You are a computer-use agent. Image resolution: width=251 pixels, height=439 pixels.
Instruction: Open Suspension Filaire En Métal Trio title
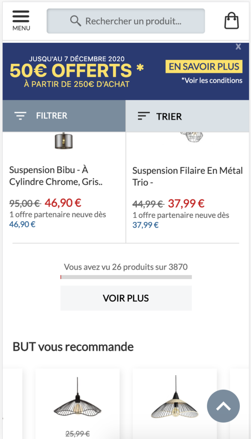[188, 176]
